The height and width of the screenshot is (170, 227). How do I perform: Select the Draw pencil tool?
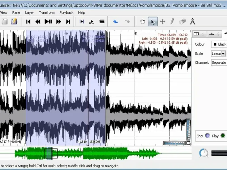coord(172,22)
